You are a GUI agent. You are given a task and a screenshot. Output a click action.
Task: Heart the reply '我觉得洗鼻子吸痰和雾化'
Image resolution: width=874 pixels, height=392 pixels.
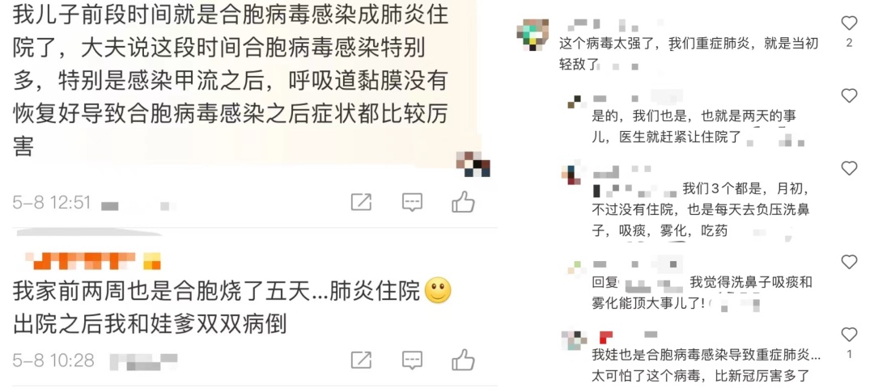[849, 262]
